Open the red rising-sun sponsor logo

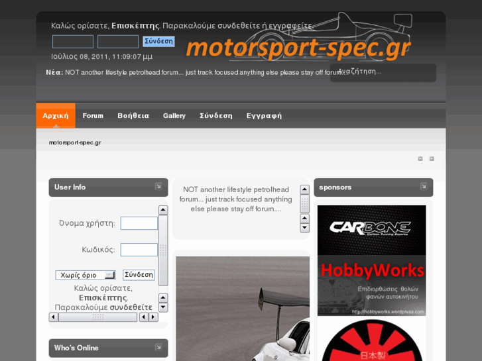[x=372, y=340]
